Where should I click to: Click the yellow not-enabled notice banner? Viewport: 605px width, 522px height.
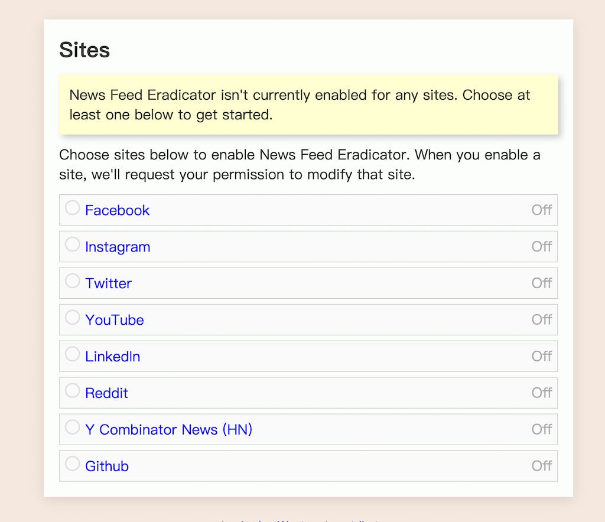click(x=308, y=105)
